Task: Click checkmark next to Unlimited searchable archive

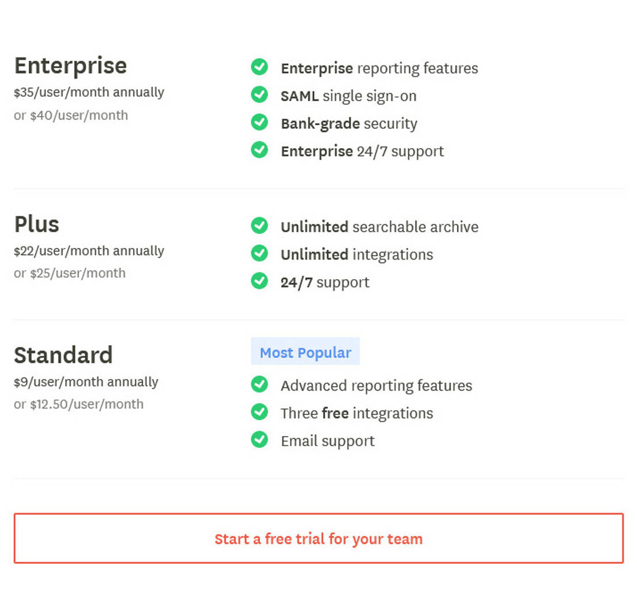Action: tap(259, 226)
